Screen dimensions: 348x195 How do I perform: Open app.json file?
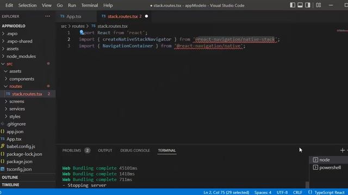pyautogui.click(x=15, y=132)
